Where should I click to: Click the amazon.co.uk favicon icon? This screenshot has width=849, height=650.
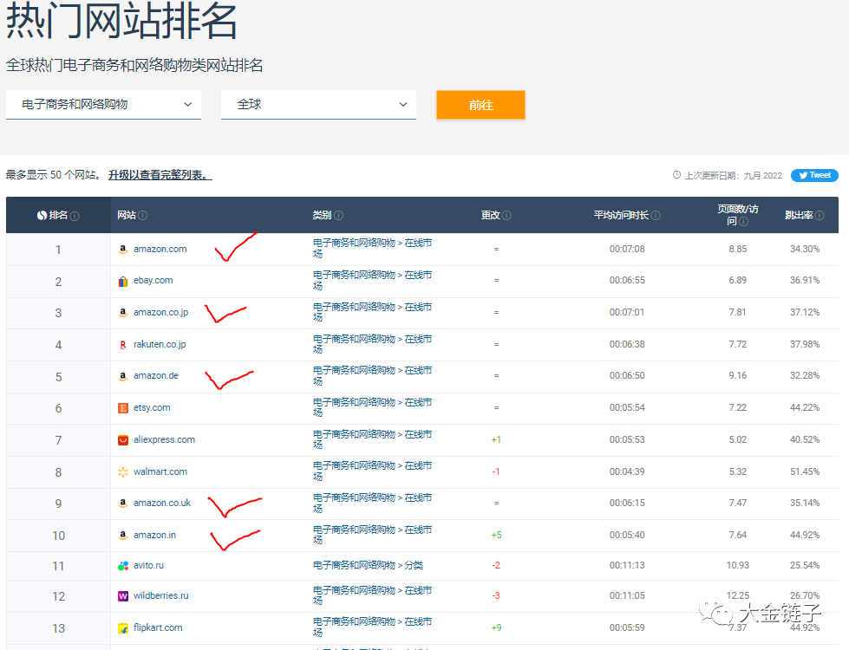(123, 504)
